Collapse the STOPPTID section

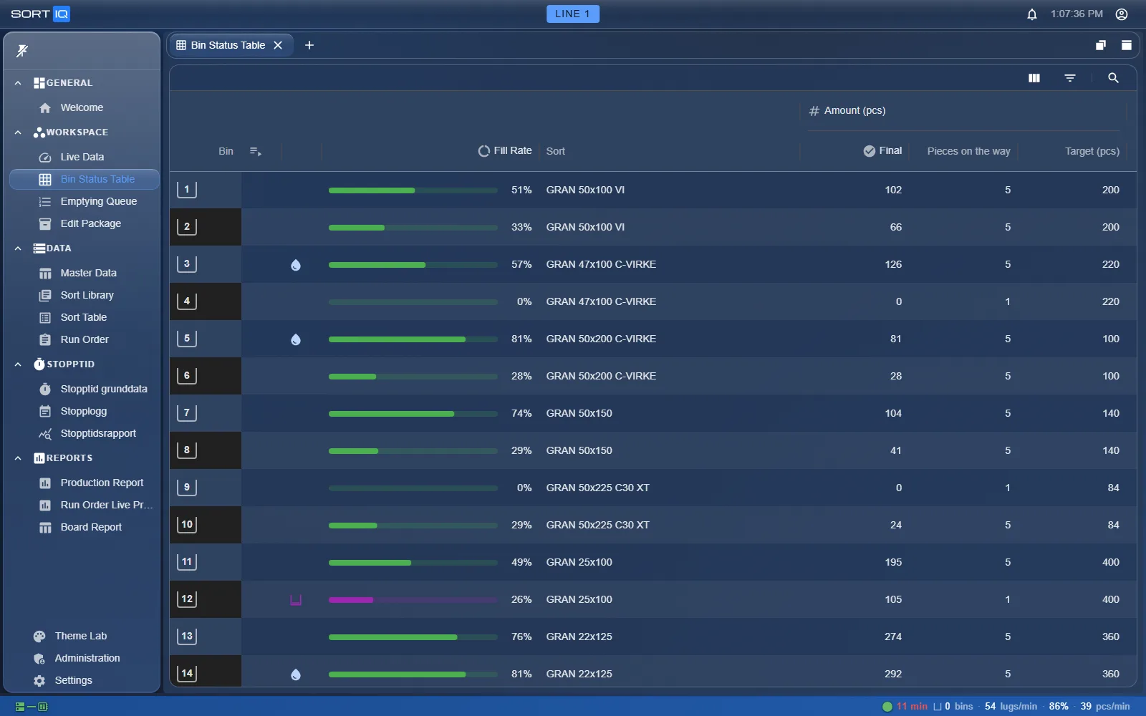(18, 364)
